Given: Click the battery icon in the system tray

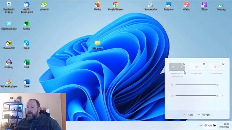Looking at the screenshot, I should coord(214,125).
